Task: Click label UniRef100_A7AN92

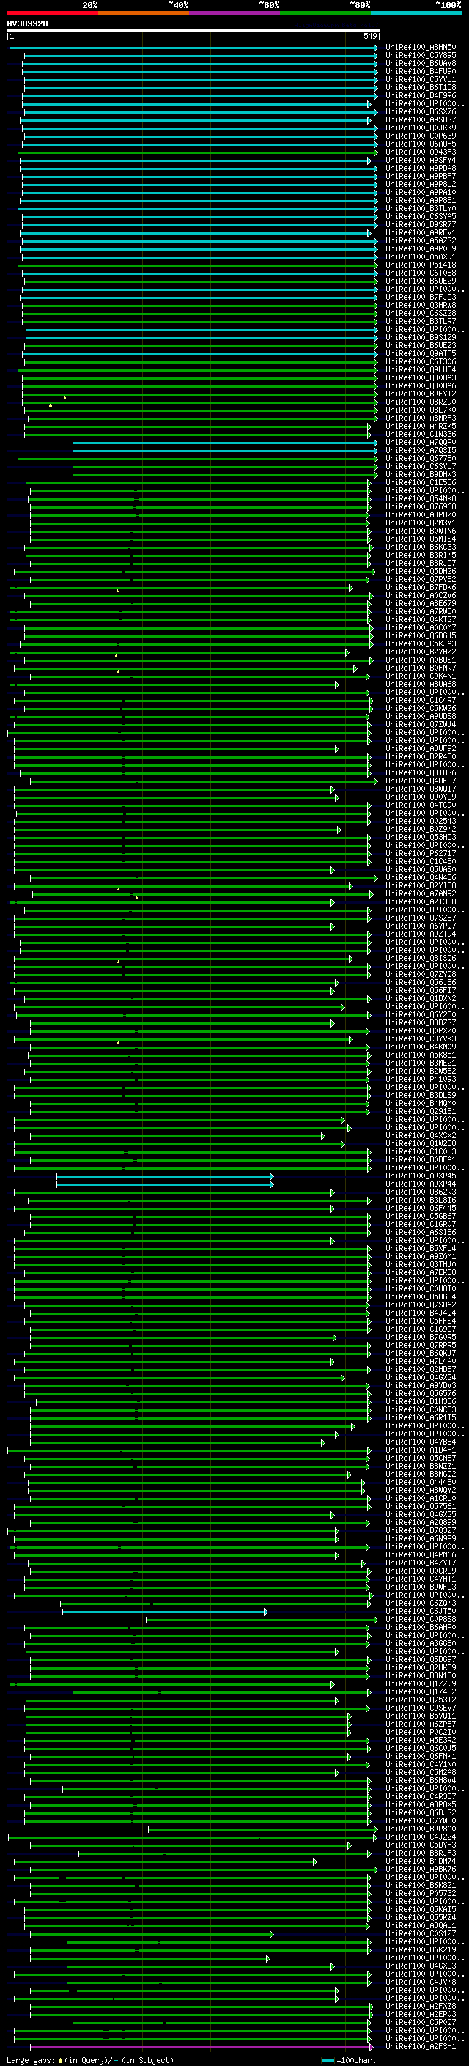Action: [x=421, y=893]
